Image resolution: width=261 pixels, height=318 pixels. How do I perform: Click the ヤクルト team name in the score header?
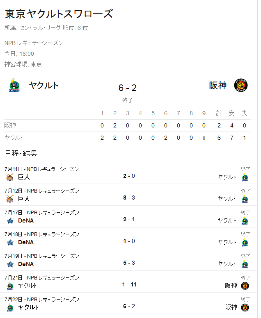(x=43, y=85)
